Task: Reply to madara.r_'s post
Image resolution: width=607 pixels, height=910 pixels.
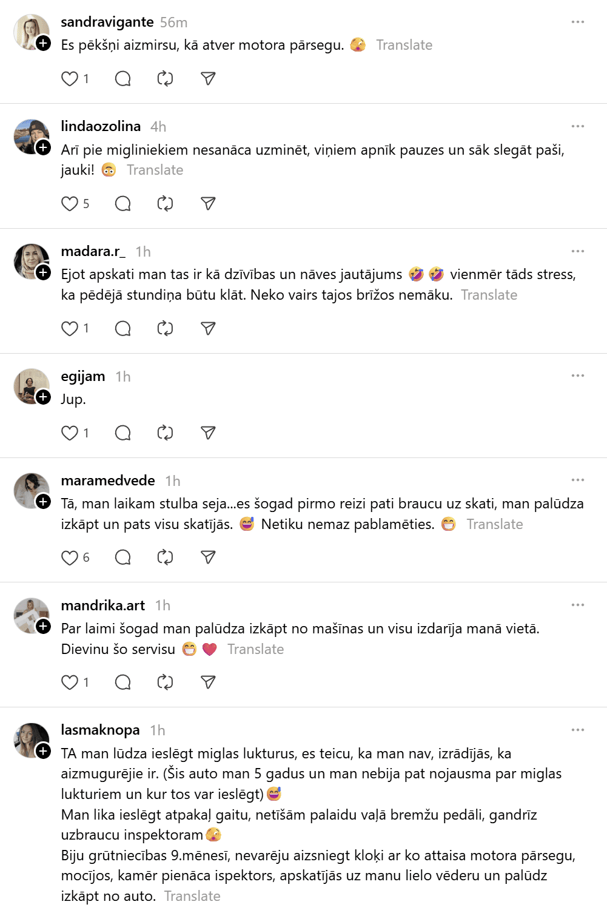Action: 123,329
